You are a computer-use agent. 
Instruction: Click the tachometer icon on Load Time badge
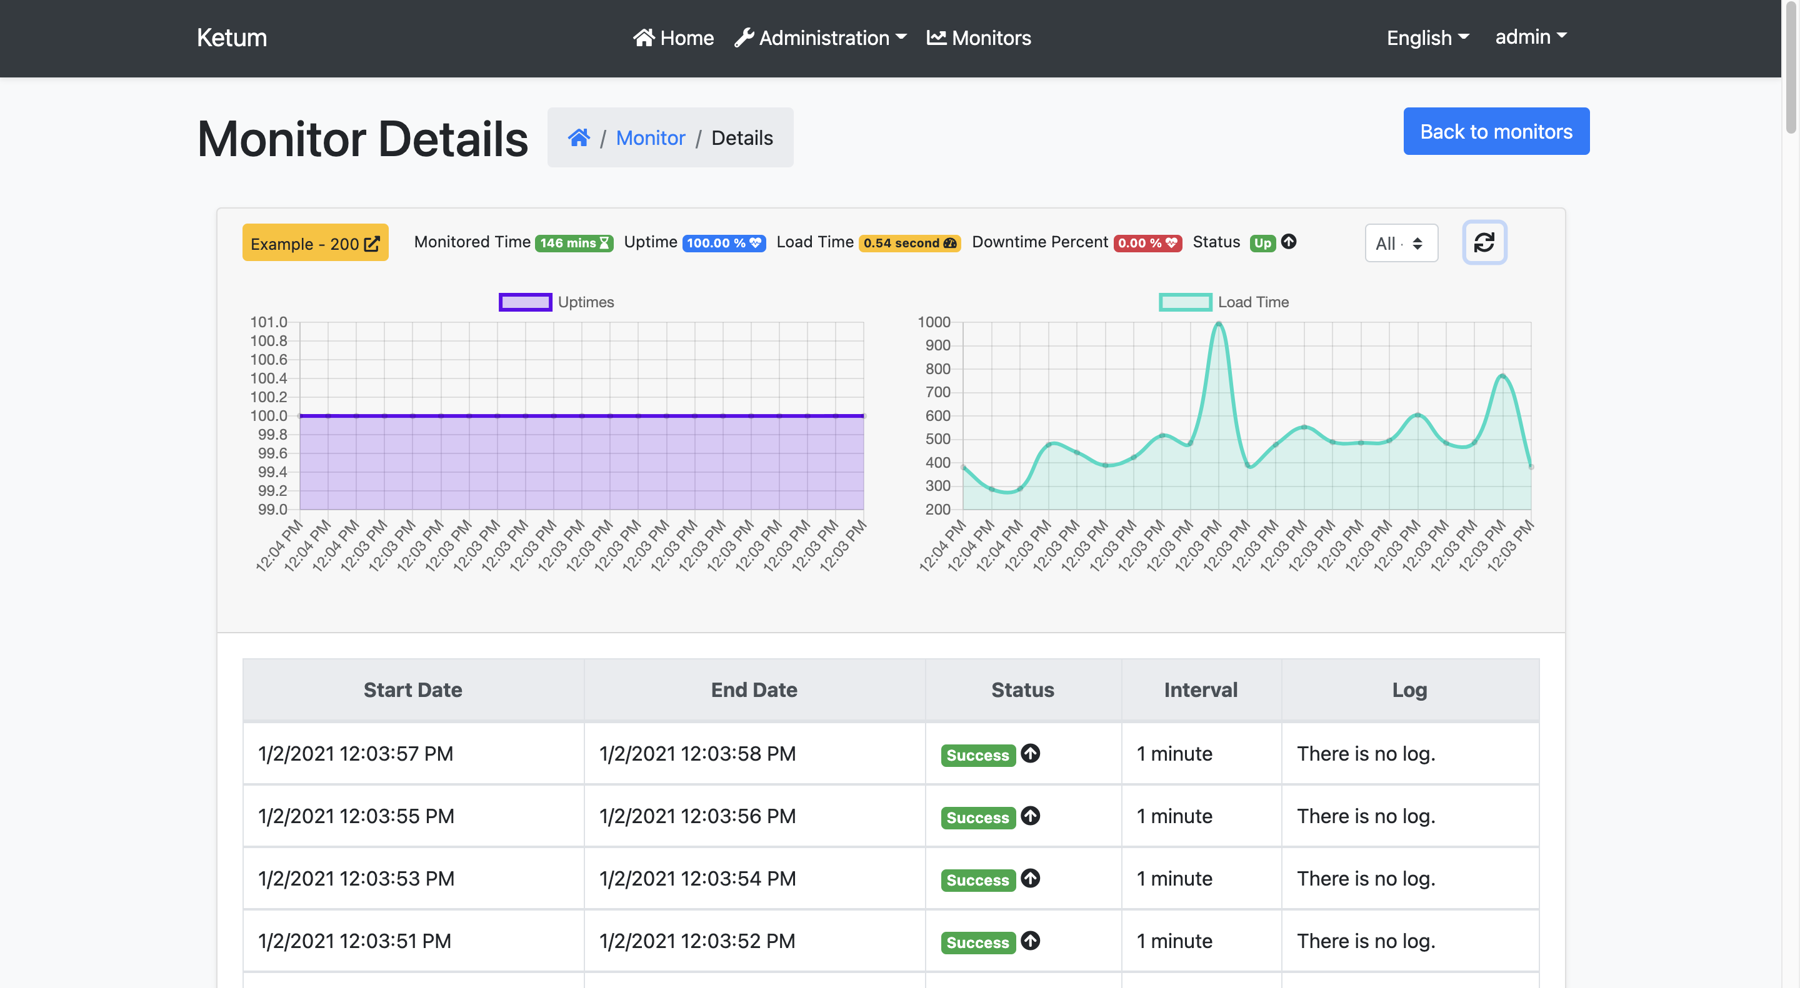click(x=949, y=243)
